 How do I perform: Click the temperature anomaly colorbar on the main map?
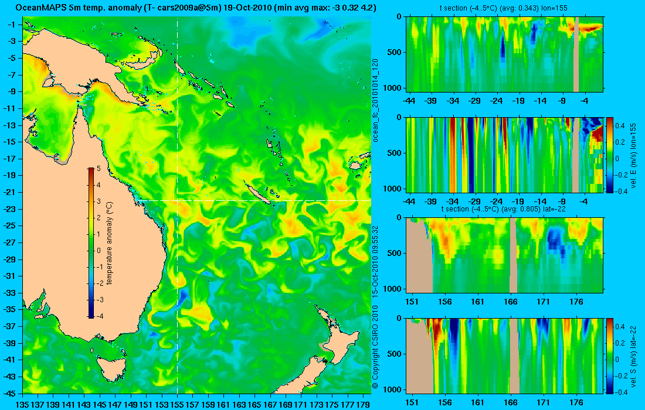click(91, 243)
